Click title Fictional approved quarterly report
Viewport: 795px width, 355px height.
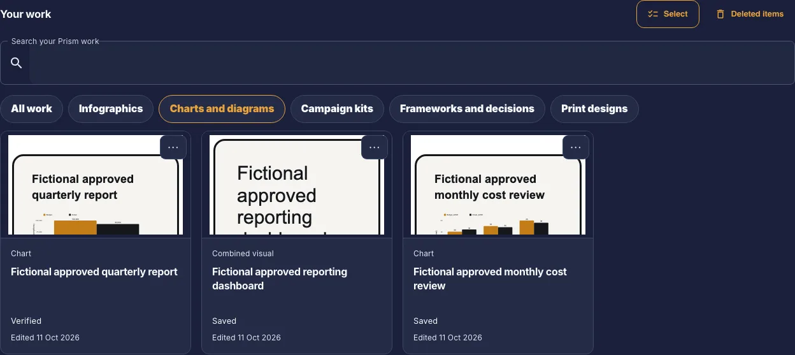coord(94,272)
